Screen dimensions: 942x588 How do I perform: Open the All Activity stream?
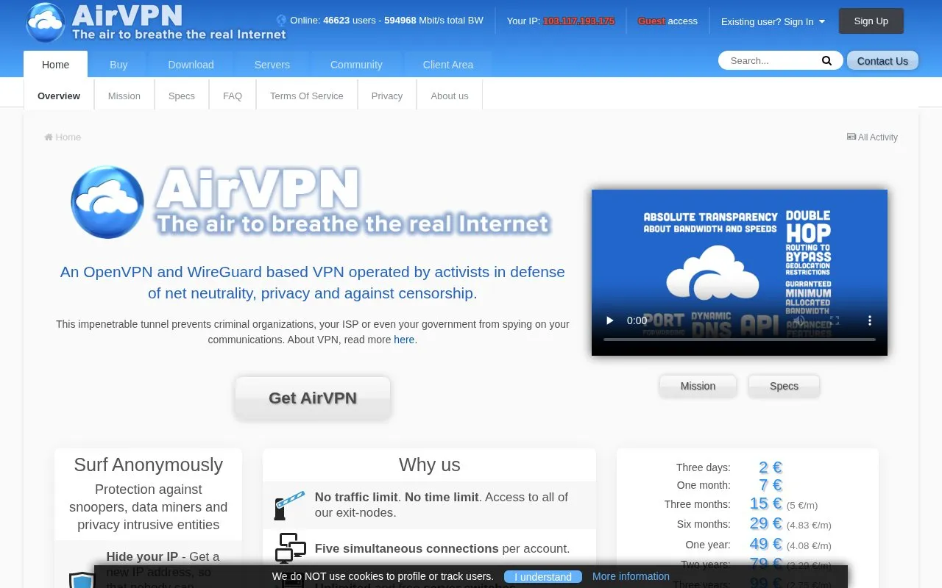872,137
